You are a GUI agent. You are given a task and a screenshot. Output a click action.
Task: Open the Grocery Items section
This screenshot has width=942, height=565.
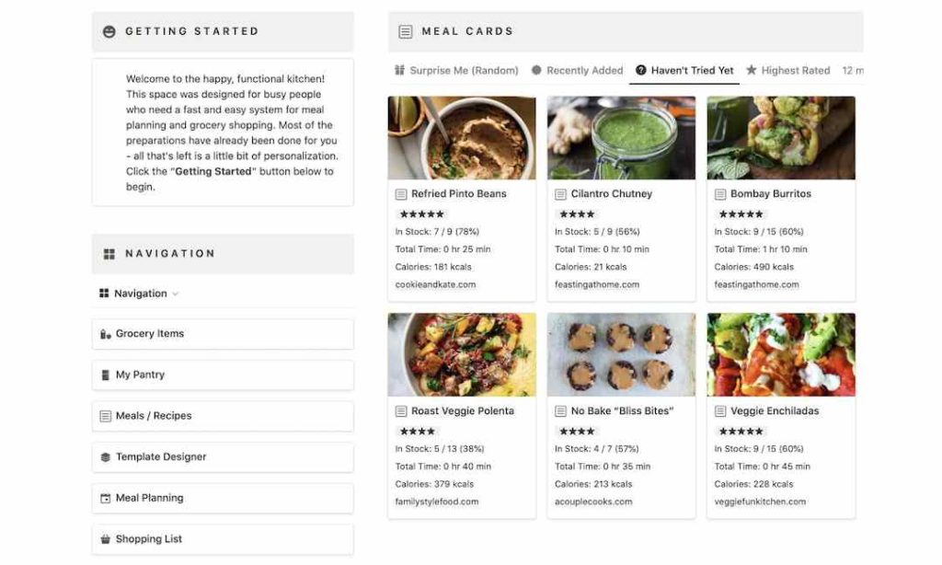coord(151,333)
